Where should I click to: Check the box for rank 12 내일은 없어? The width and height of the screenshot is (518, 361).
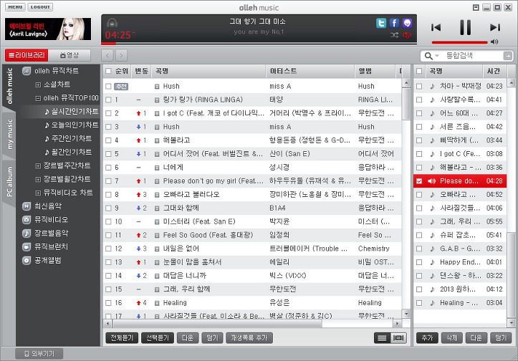(x=108, y=249)
